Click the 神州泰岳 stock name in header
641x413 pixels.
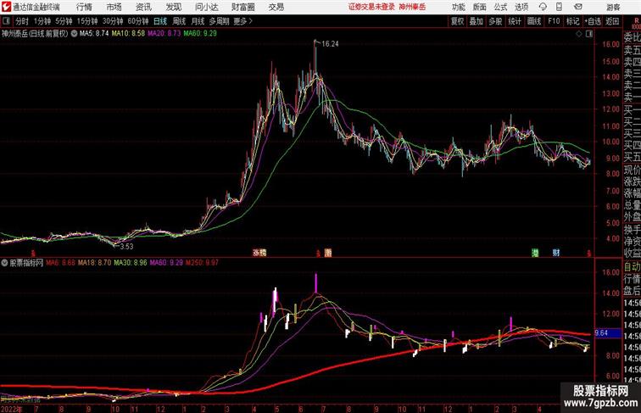(x=14, y=34)
